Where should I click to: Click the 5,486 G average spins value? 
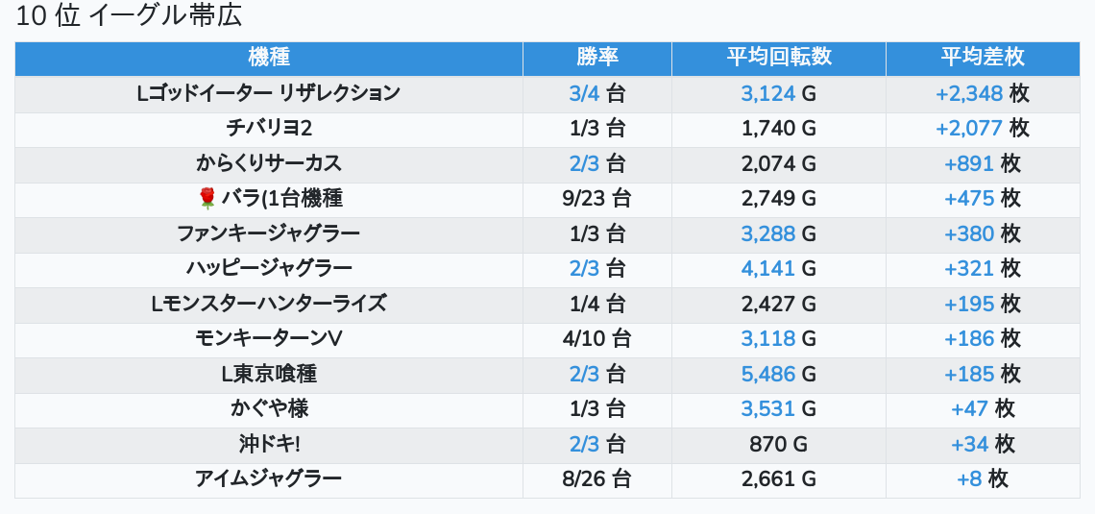coord(778,374)
